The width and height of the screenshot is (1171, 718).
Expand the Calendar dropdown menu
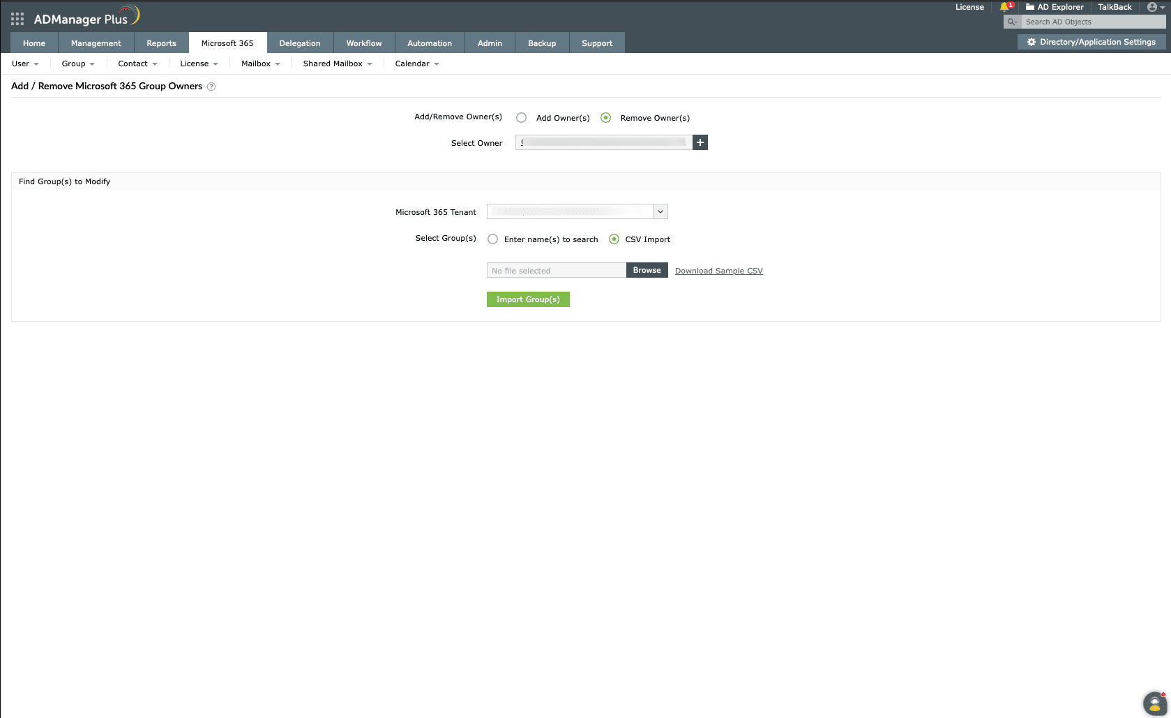(417, 63)
